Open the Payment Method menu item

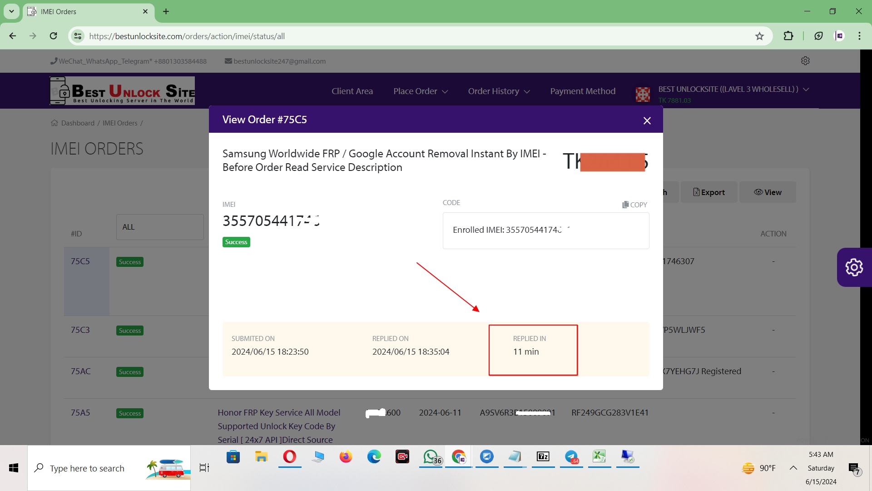[583, 91]
